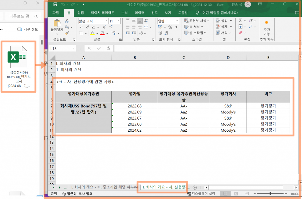Click the Paste clipboard icon
Screen dimensions: 302x199
pos(57,23)
